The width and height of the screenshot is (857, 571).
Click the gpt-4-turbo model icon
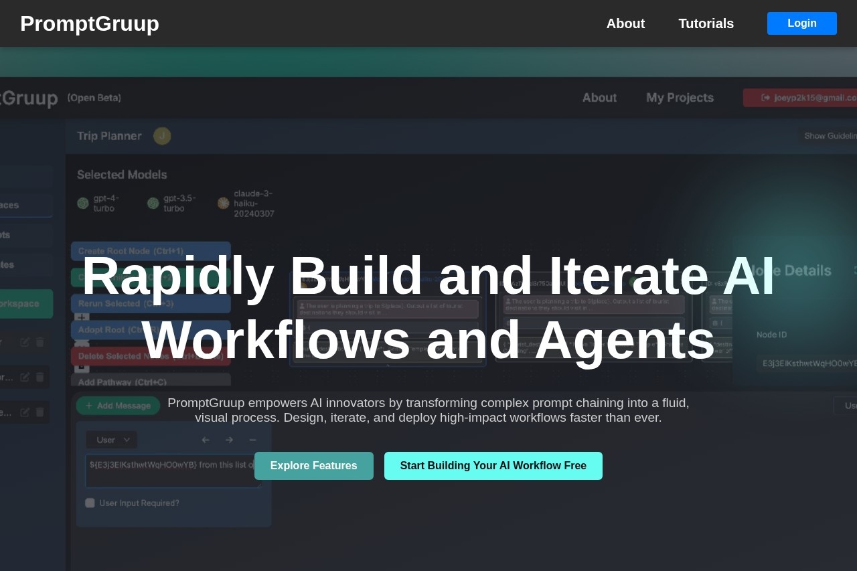[x=83, y=203]
